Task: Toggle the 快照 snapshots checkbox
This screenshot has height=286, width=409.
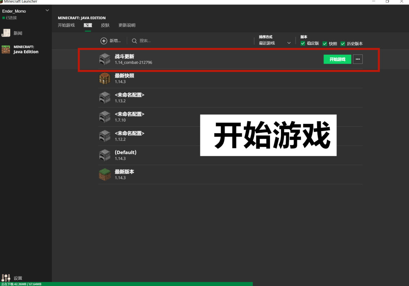Action: pyautogui.click(x=325, y=43)
